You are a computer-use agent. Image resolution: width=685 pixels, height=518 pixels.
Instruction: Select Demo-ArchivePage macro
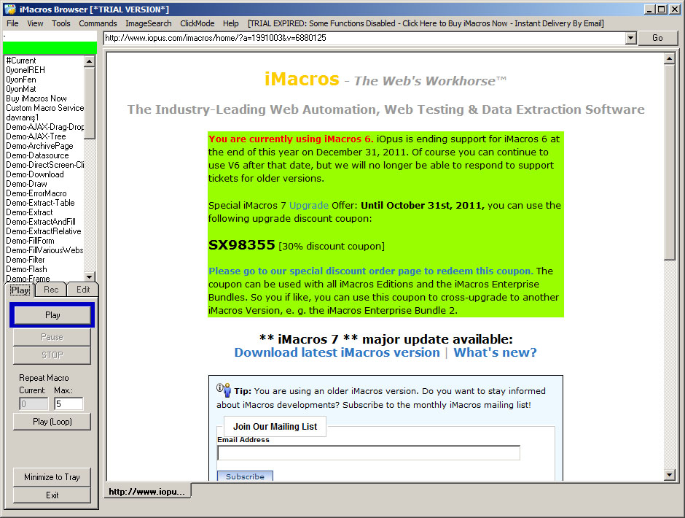point(44,146)
